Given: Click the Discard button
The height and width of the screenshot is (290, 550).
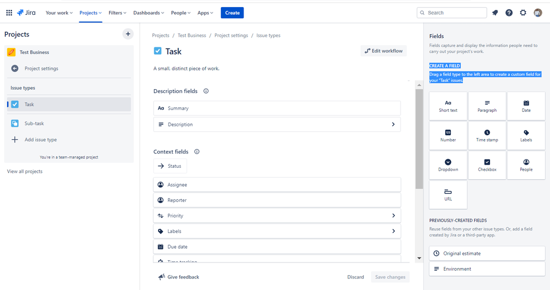Looking at the screenshot, I should (x=355, y=277).
